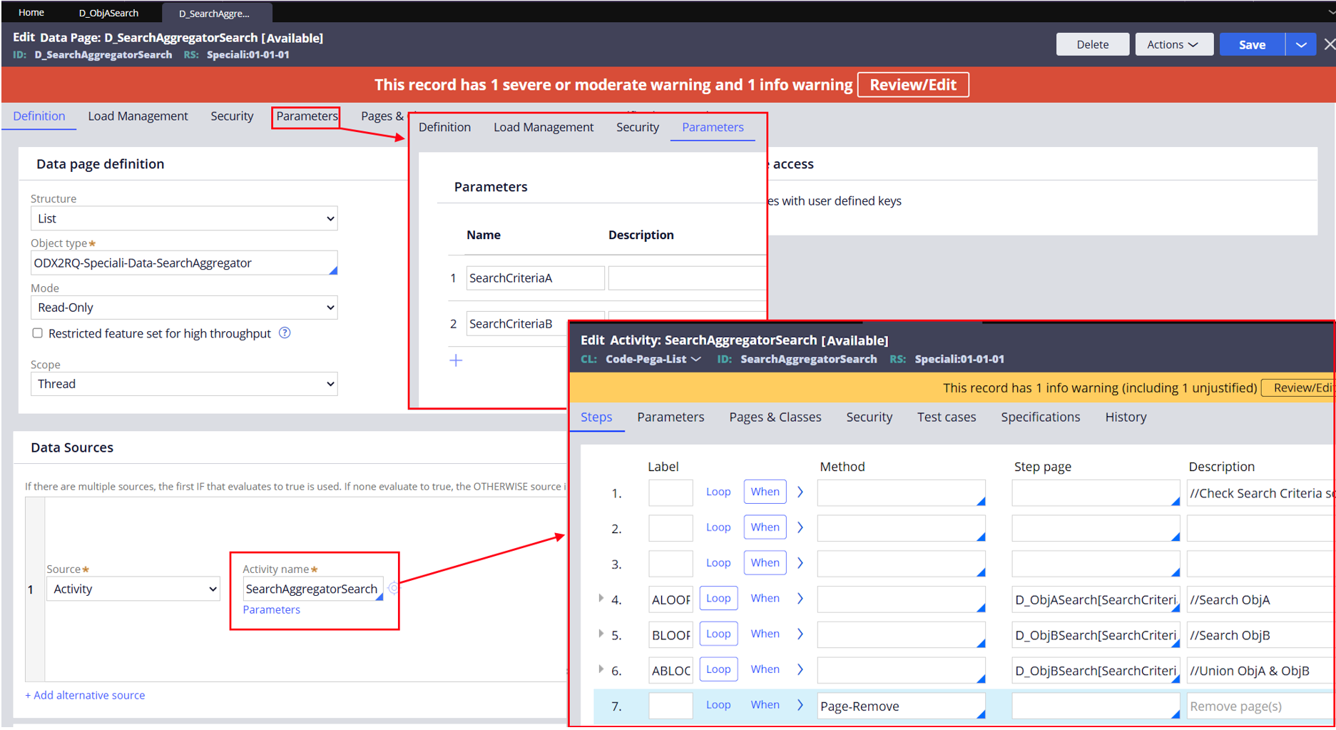Switch to the Load Management tab

[138, 116]
